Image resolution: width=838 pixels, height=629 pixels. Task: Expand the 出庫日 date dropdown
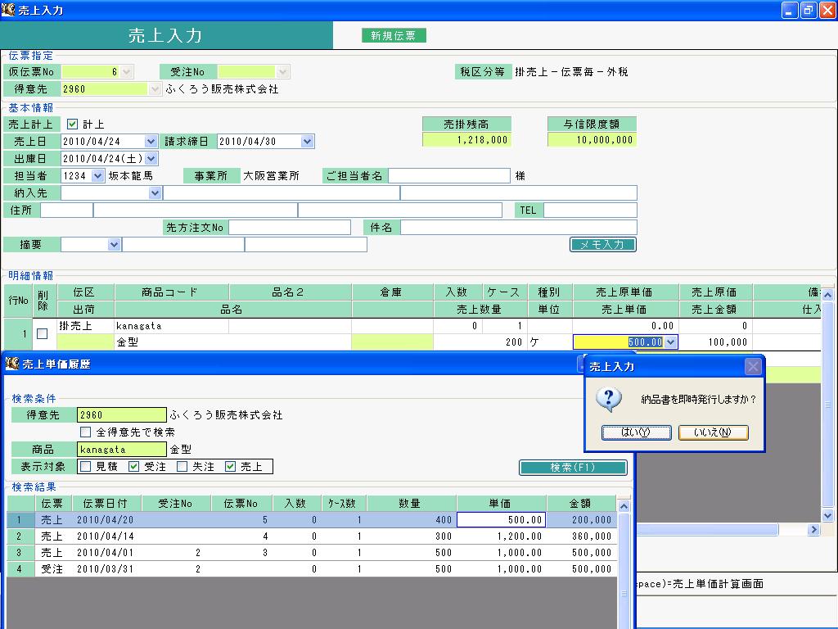(151, 158)
